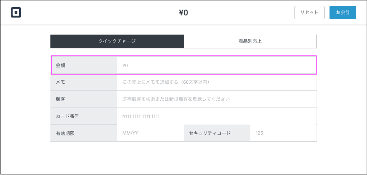The image size is (367, 175).
Task: Select the 顧客 row label
Action: tap(84, 99)
